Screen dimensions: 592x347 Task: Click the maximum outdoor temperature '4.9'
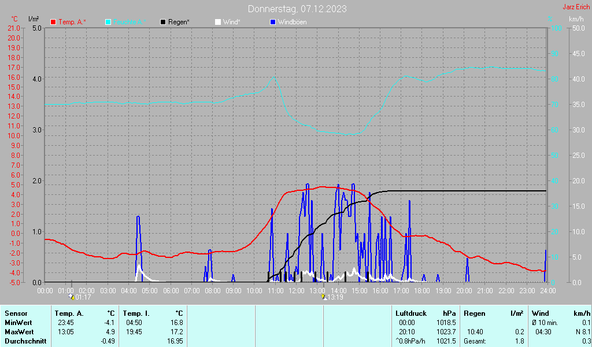pos(110,332)
